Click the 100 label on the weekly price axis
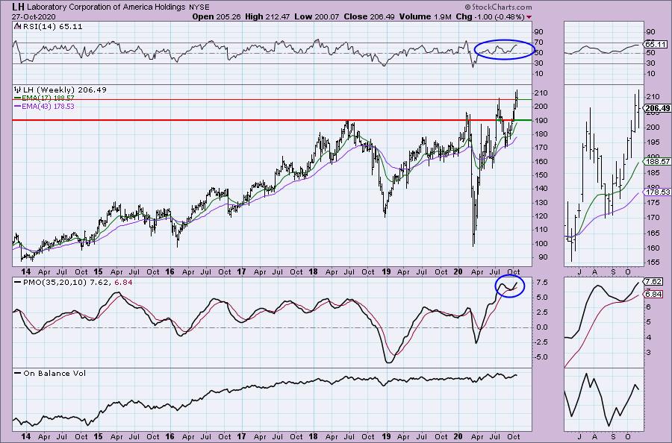 pyautogui.click(x=541, y=243)
